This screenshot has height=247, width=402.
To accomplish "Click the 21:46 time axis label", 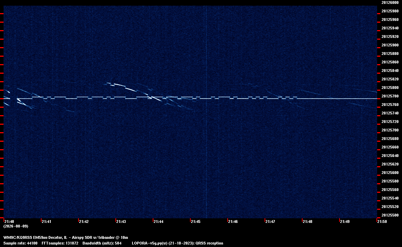I will (x=233, y=221).
